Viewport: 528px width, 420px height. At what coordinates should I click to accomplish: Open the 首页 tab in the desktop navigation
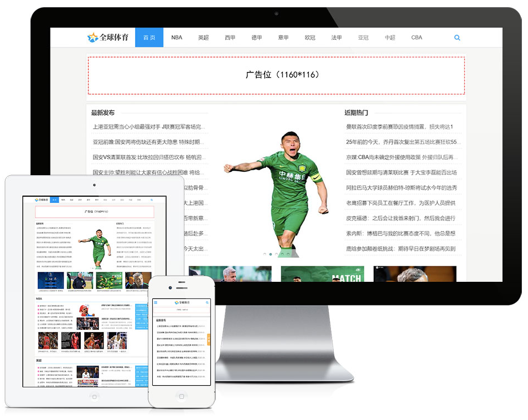(149, 38)
